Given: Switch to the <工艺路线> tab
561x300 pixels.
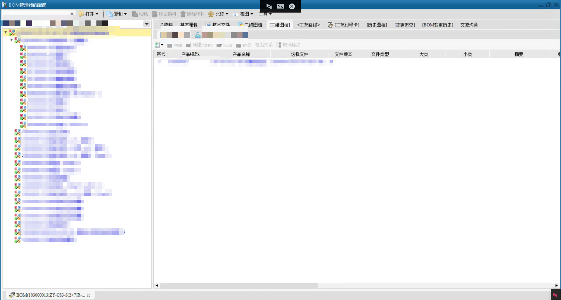Looking at the screenshot, I should (308, 25).
